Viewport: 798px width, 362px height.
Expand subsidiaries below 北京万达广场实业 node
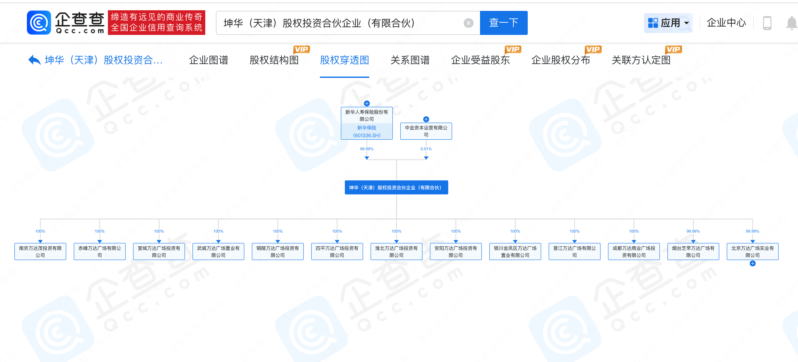tap(753, 263)
